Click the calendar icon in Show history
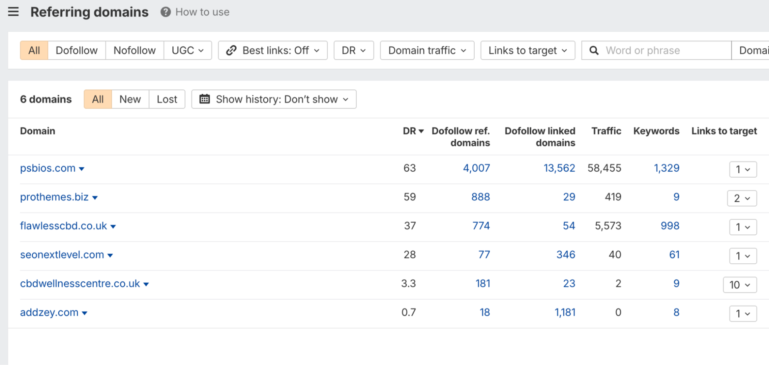 point(204,99)
